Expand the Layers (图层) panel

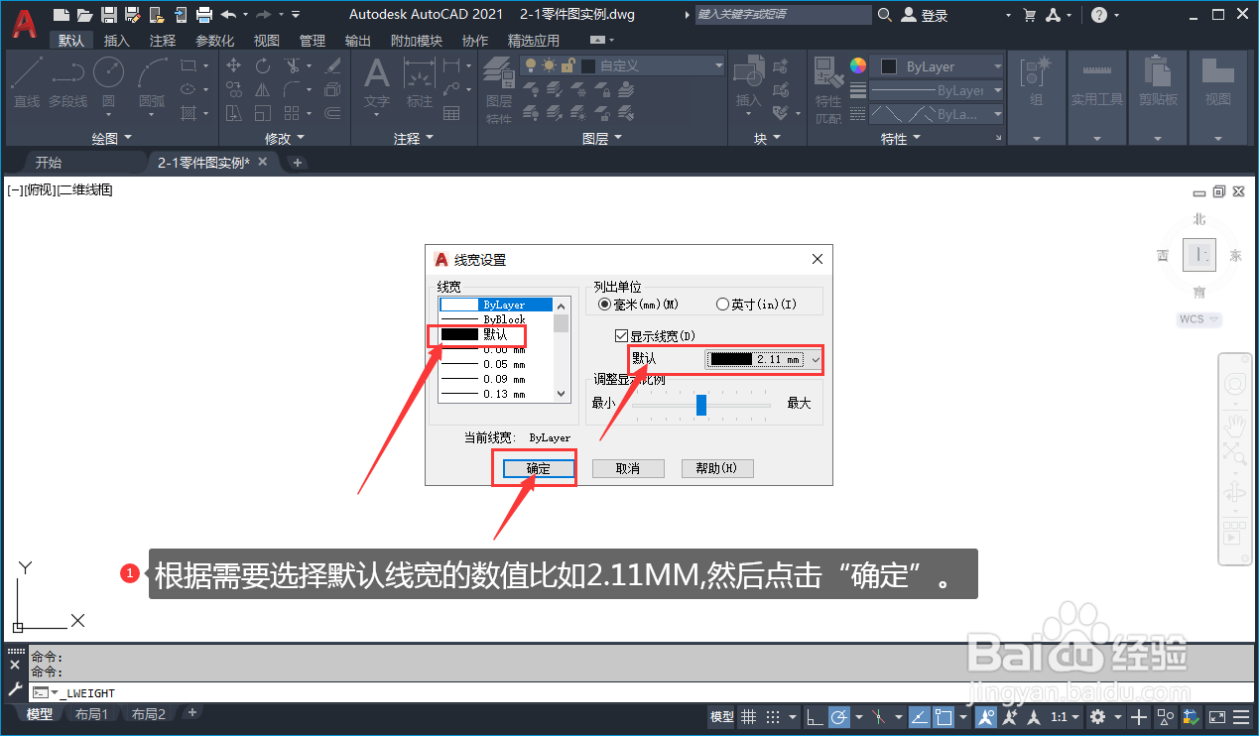[601, 138]
